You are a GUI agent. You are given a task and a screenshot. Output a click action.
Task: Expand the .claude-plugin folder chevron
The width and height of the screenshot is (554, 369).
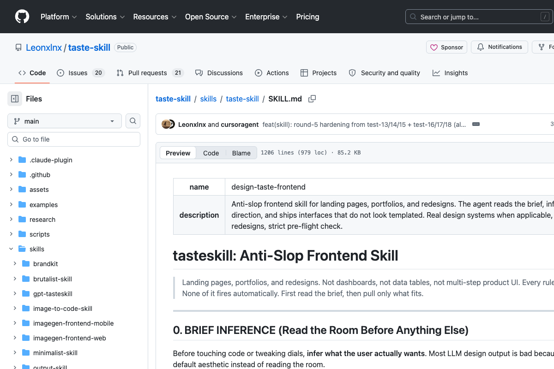11,160
